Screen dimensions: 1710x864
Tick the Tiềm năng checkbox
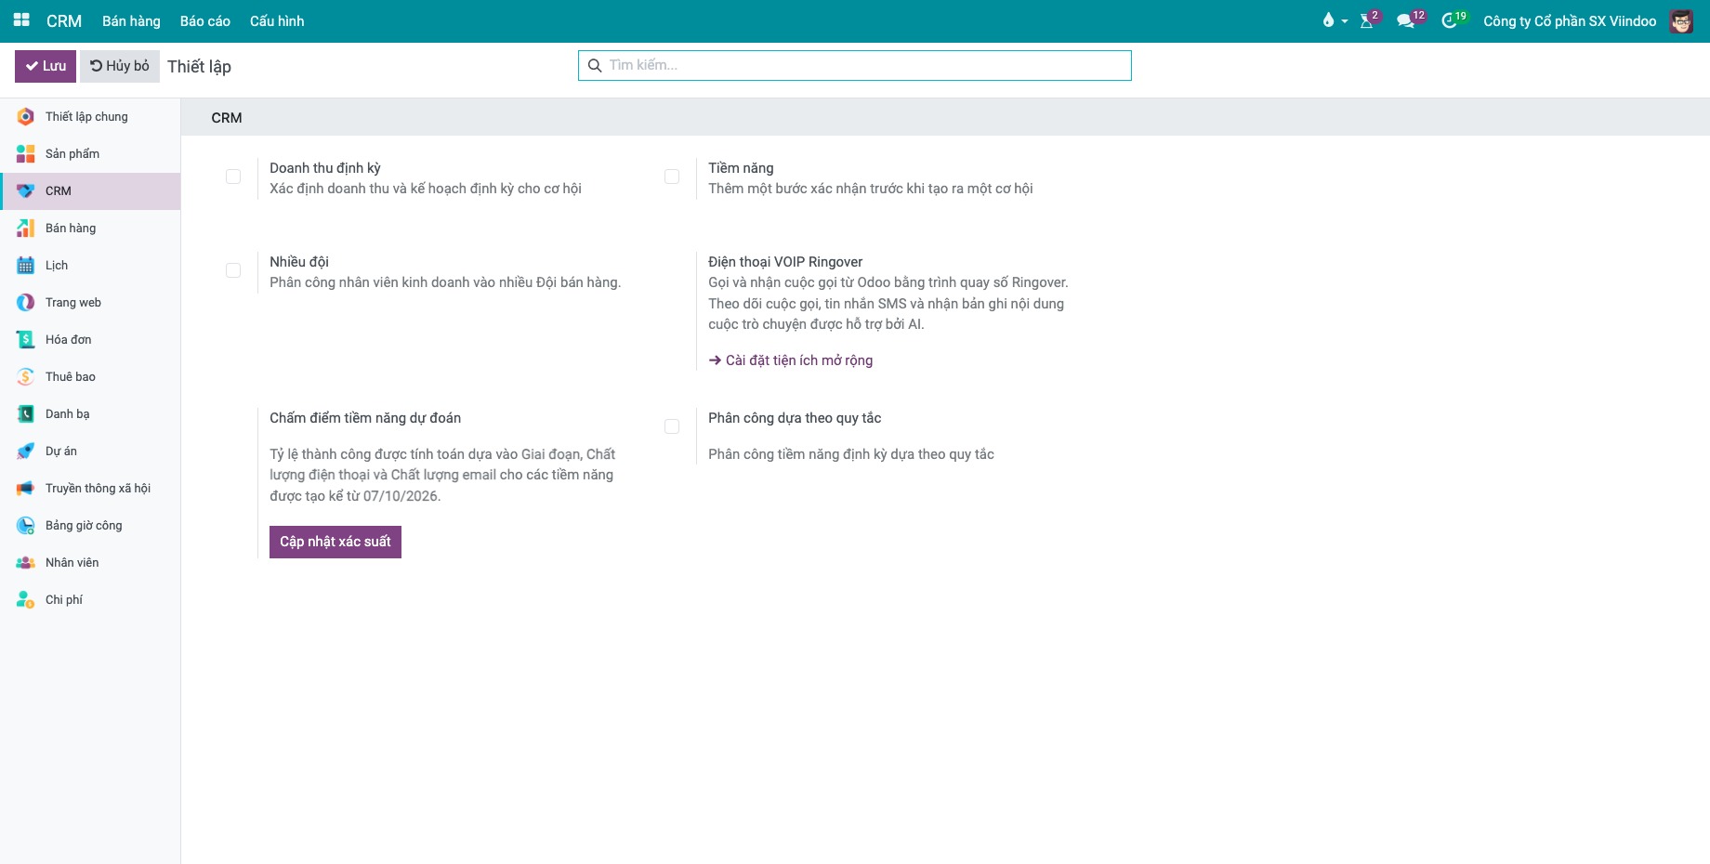672,177
